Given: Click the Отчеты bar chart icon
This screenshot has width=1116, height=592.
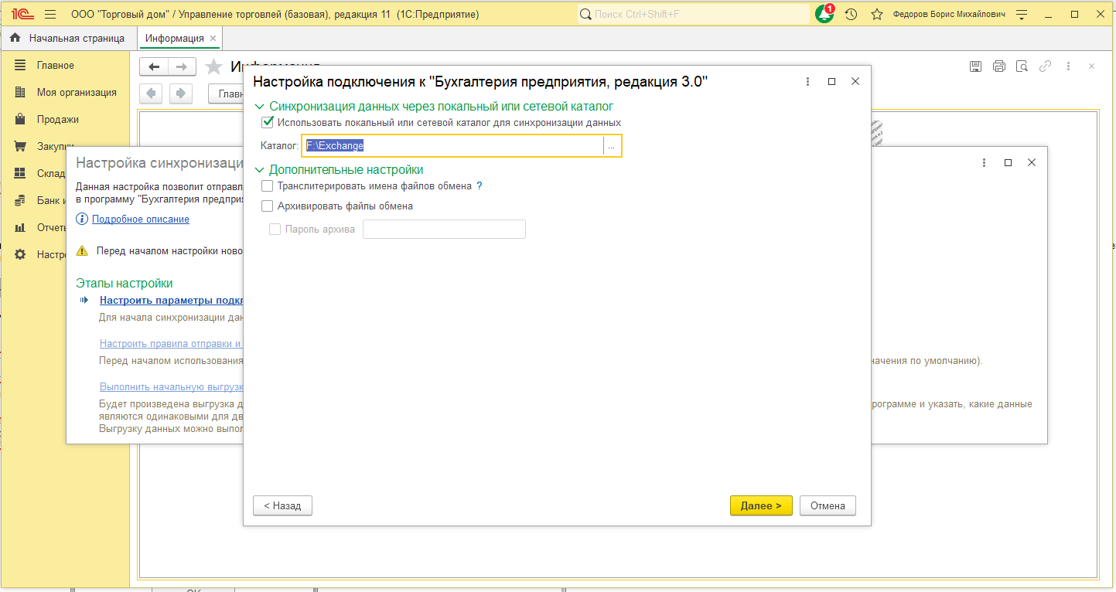Looking at the screenshot, I should 20,227.
